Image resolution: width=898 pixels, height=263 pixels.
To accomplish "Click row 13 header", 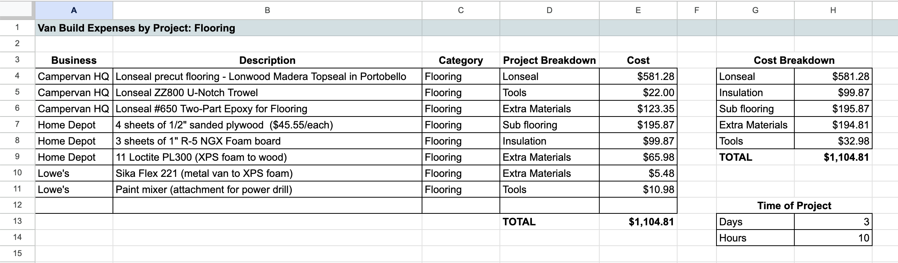I will (17, 221).
